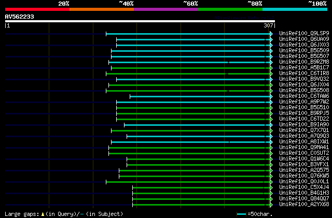Click the cyan alignment bar for UniRef100_B9VQ32
332x218 pixels.
[193, 80]
